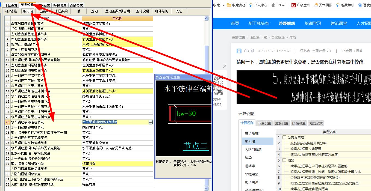Close the floating QR code side panel
371x191 pixels.
pos(225,66)
